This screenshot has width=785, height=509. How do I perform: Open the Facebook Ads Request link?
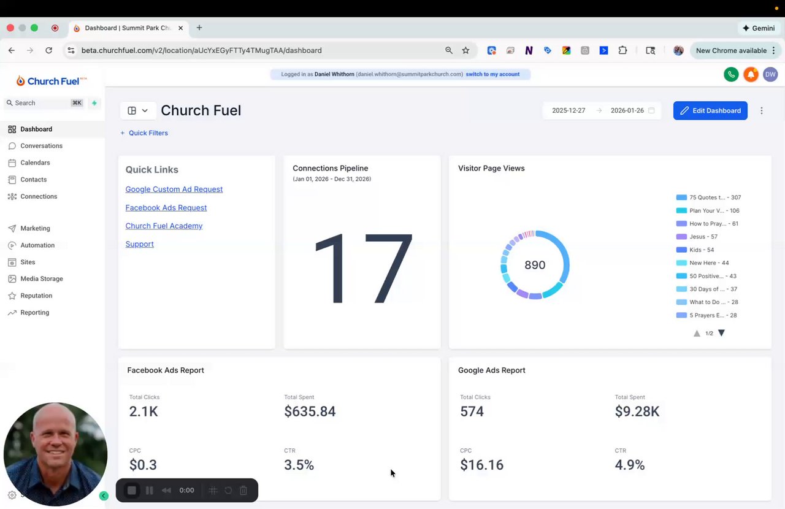point(166,208)
